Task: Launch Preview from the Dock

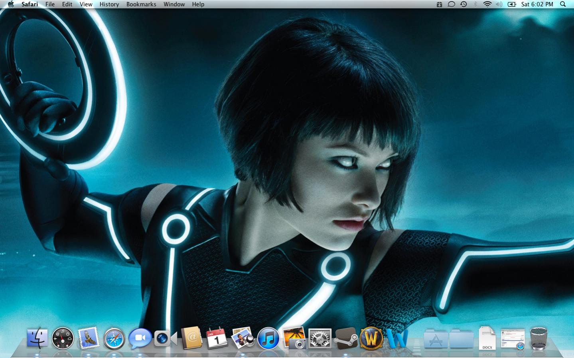Action: tap(243, 338)
